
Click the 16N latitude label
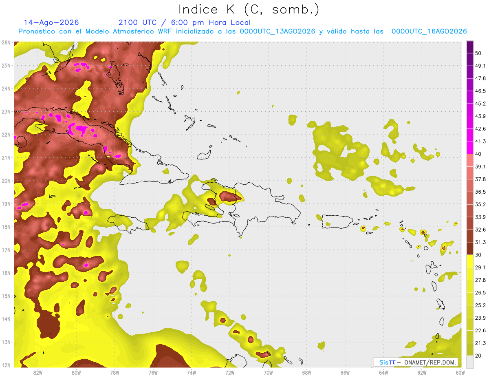click(6, 273)
